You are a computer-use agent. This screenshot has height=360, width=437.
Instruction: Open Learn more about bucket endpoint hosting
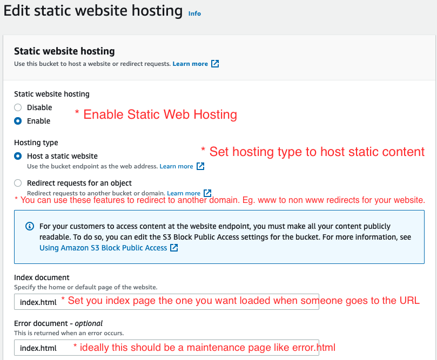click(176, 166)
